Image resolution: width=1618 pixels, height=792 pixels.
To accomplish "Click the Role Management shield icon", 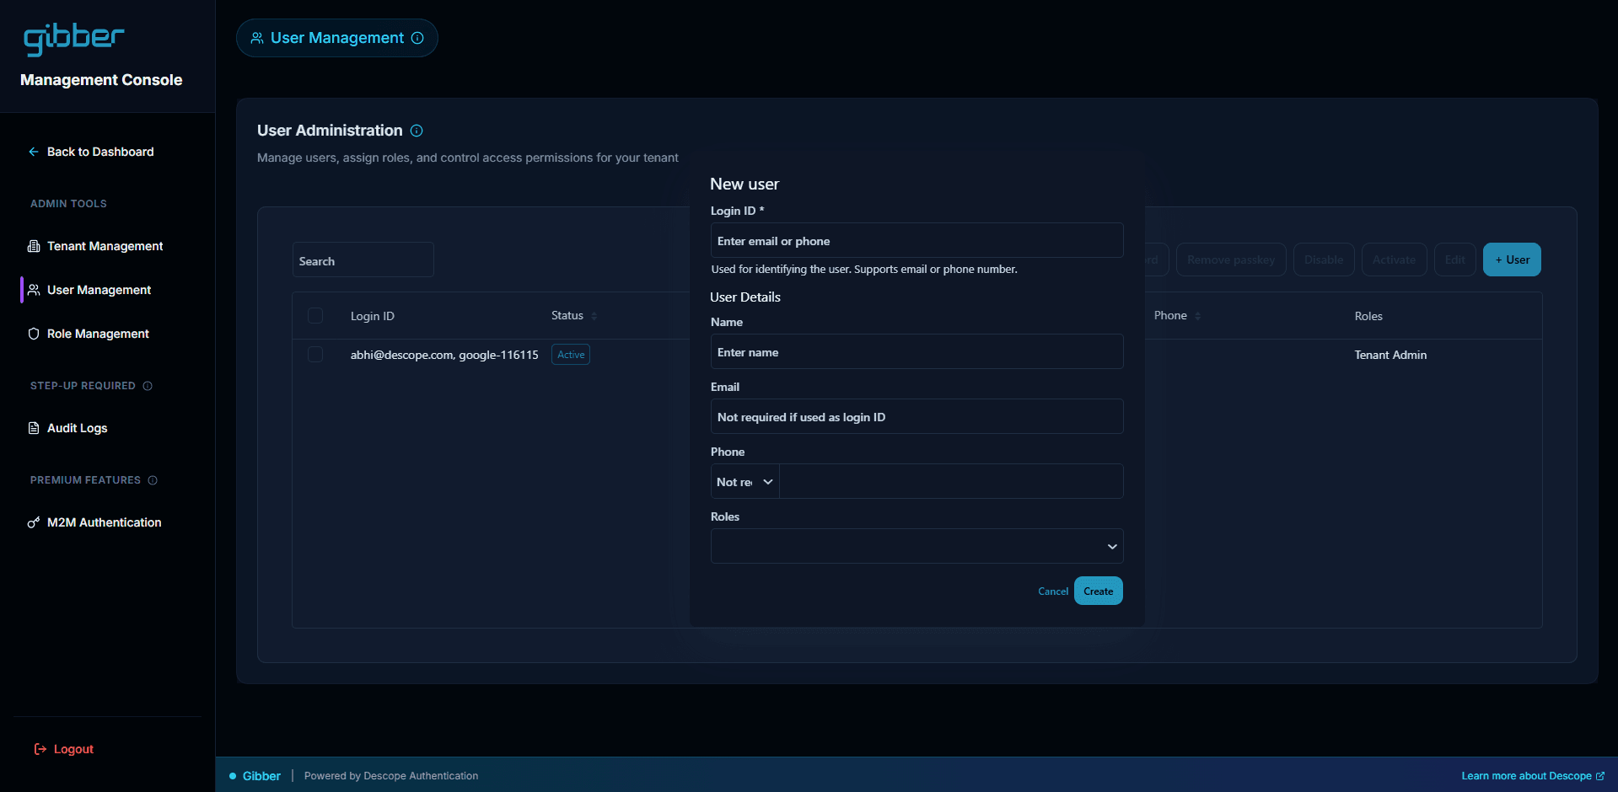I will [x=34, y=333].
